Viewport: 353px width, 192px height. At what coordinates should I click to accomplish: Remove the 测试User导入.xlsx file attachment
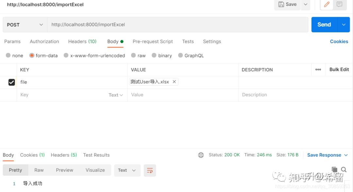(174, 82)
